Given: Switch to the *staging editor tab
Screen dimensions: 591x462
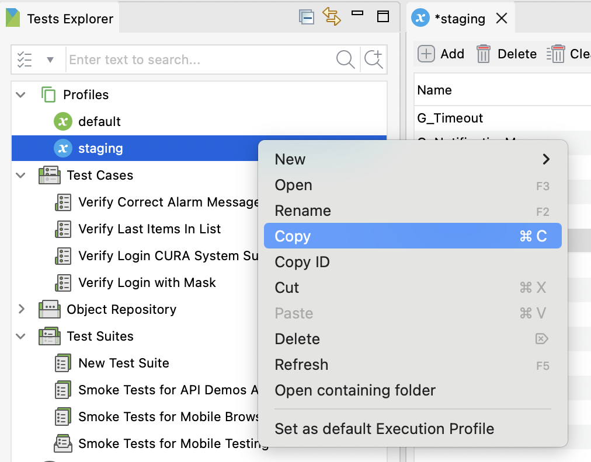Looking at the screenshot, I should coord(460,19).
